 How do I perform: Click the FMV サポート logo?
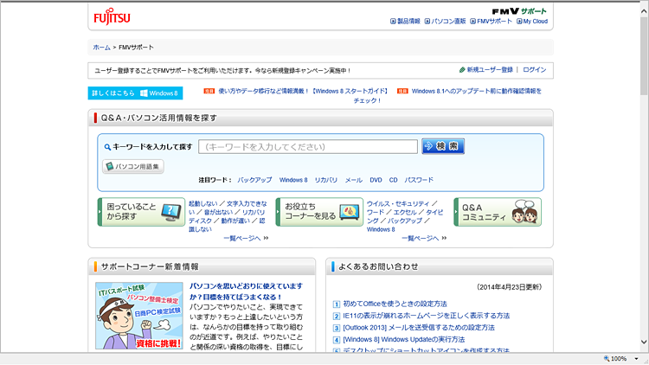coord(519,10)
